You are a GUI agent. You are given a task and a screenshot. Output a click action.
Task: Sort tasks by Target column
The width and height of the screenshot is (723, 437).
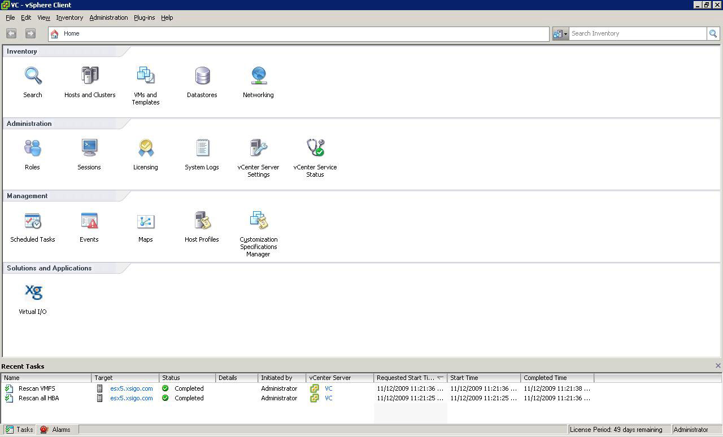click(x=125, y=378)
